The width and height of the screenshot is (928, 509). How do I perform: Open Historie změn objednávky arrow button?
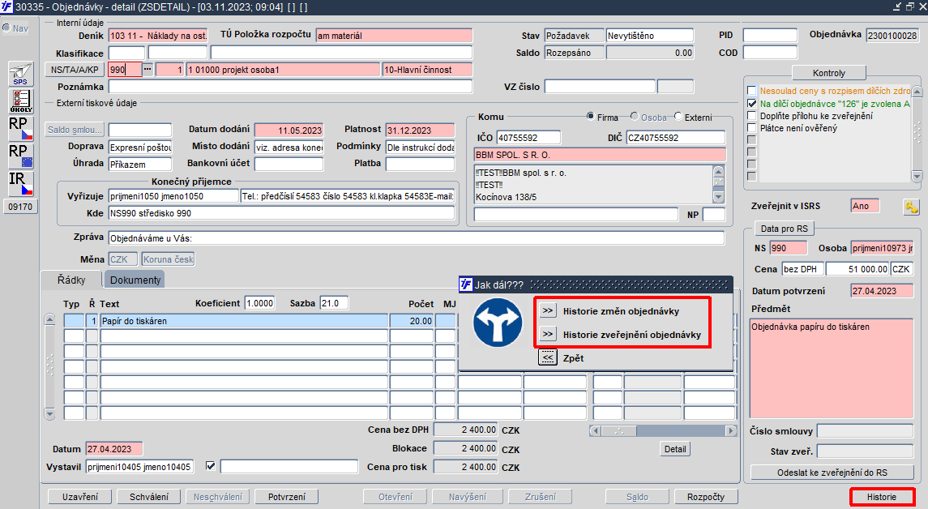click(548, 310)
